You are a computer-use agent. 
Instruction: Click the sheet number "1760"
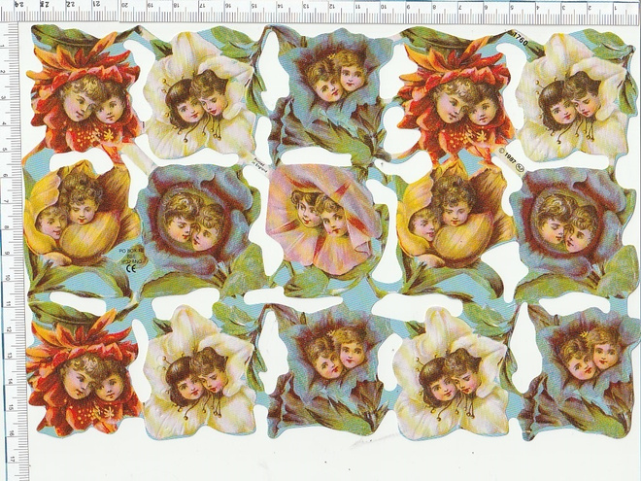click(x=522, y=40)
